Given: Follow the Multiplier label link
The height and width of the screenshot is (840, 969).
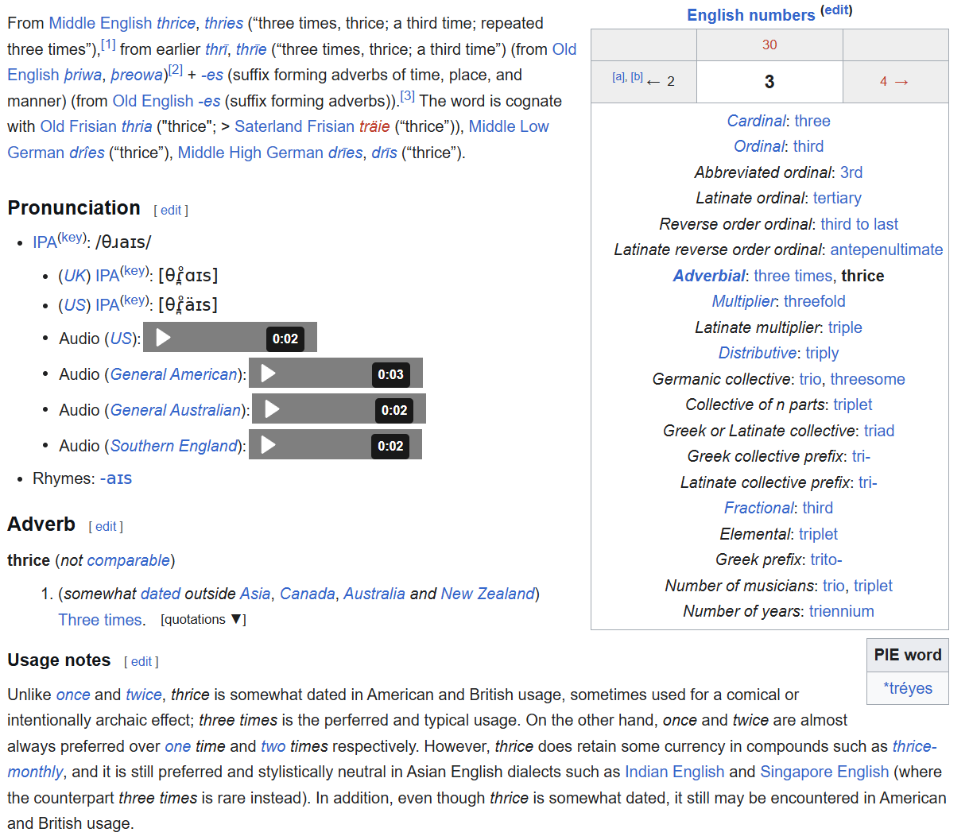Looking at the screenshot, I should pyautogui.click(x=743, y=301).
